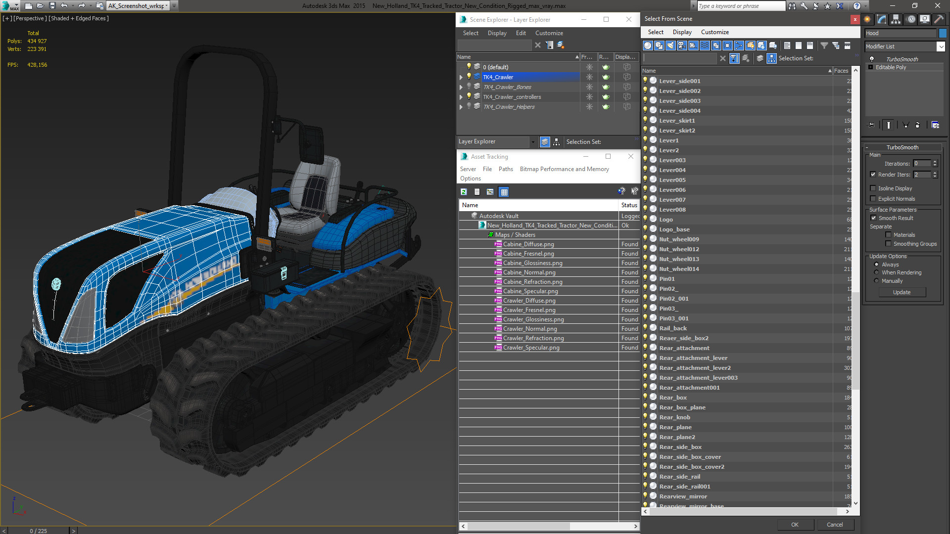Enable Separate by Materials checkbox
Image resolution: width=950 pixels, height=534 pixels.
[x=888, y=235]
